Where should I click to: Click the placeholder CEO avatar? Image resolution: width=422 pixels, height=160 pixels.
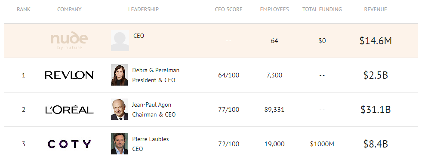tap(120, 40)
